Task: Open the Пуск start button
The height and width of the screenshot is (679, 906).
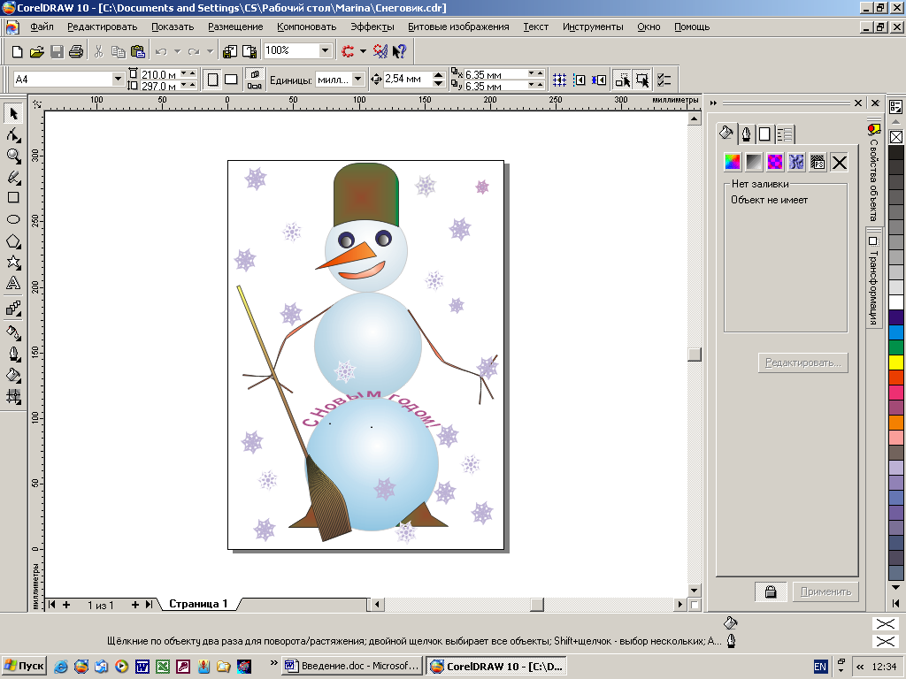Action: (24, 666)
